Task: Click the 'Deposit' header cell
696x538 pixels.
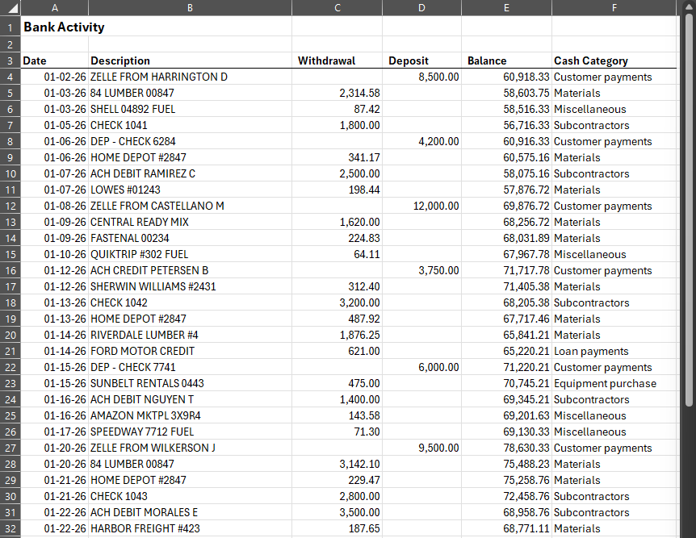Action: pos(421,60)
